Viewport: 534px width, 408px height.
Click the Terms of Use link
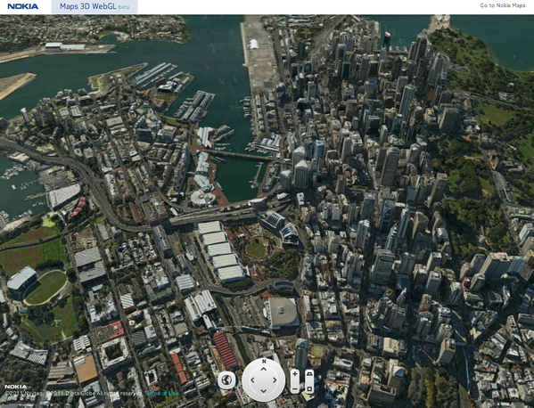tap(161, 394)
